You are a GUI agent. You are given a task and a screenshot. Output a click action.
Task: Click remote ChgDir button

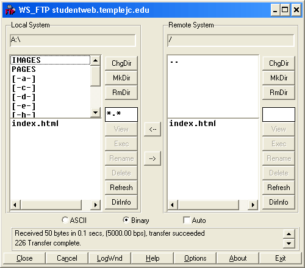279,63
